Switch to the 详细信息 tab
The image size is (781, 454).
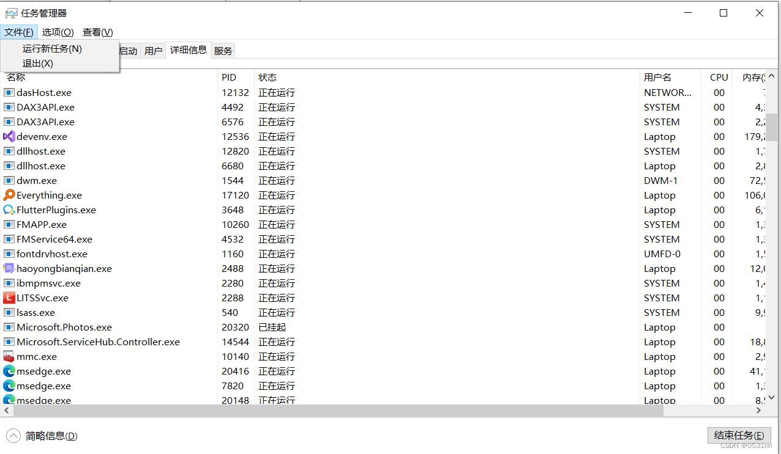pos(189,50)
